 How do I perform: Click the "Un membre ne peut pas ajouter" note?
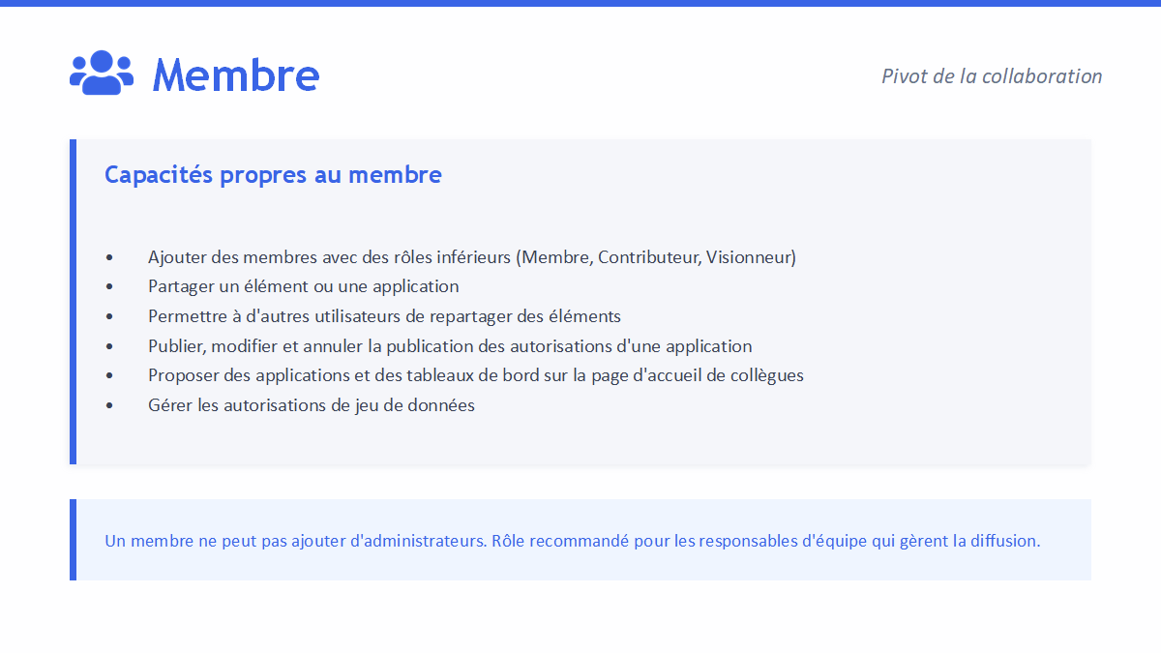coord(572,541)
